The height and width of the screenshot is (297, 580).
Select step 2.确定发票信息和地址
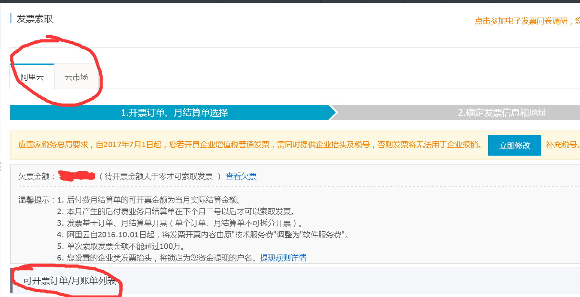coord(502,113)
